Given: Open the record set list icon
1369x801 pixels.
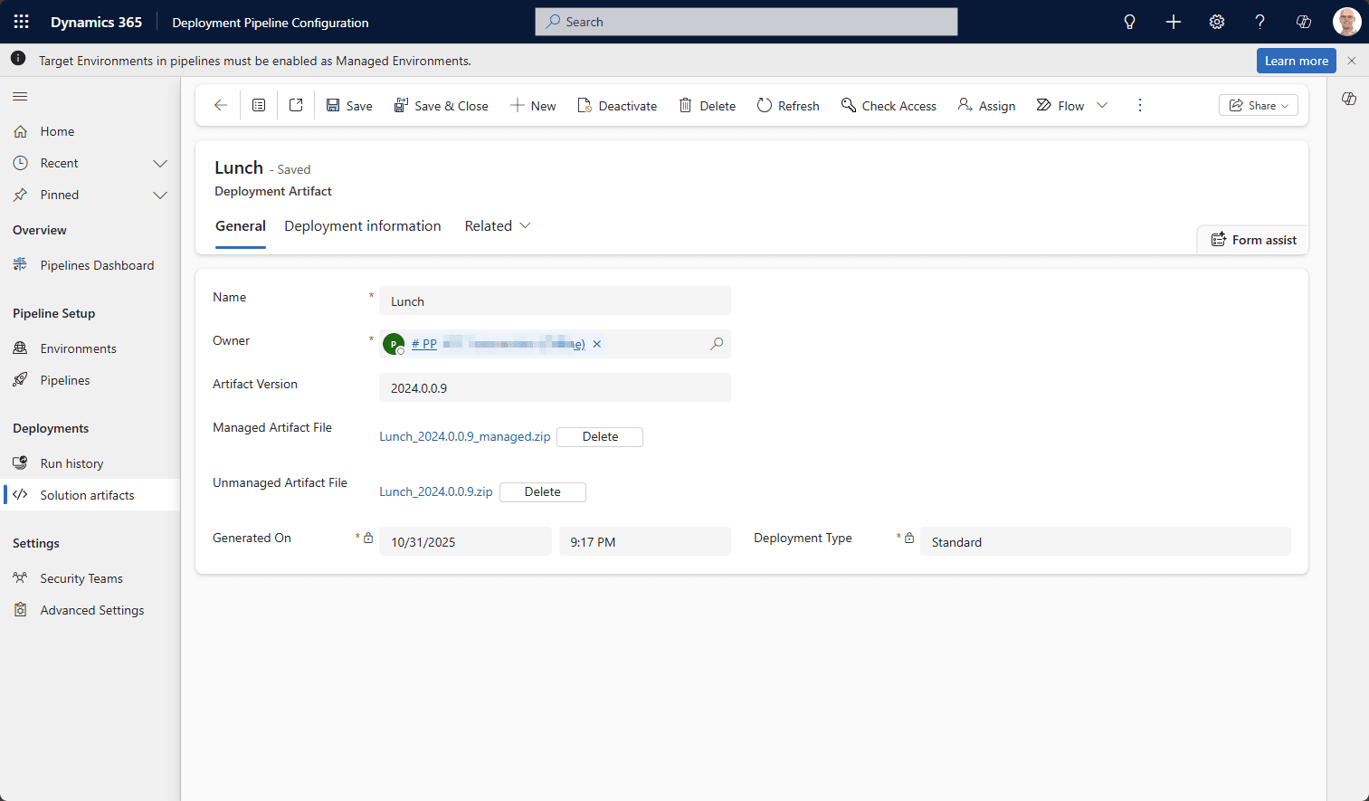Looking at the screenshot, I should pyautogui.click(x=259, y=105).
